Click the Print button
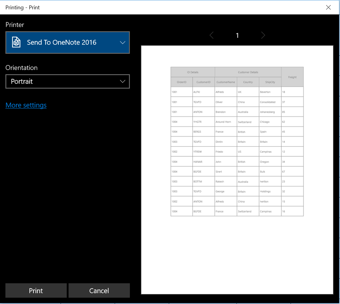340x304 pixels. coord(36,290)
